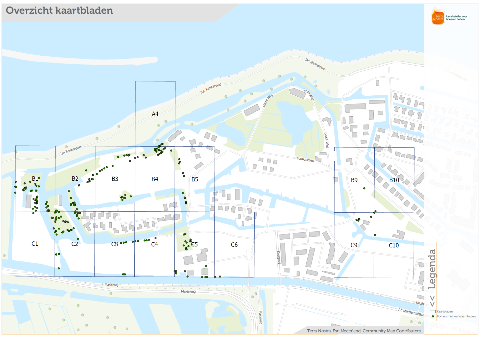This screenshot has height=339, width=485.
Task: Click the Overzicht kaartbladen title
Action: click(59, 11)
